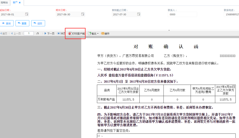
Task: Close the 客户 tab
Action: [20, 2]
